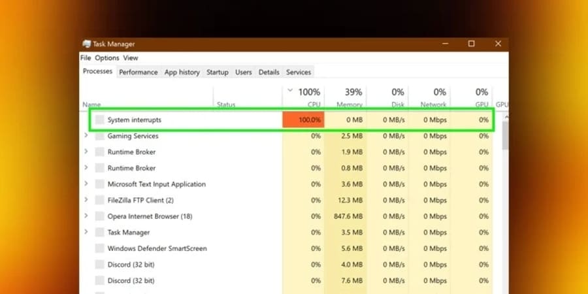Click the System interrupts process icon
The width and height of the screenshot is (588, 294).
coord(99,120)
